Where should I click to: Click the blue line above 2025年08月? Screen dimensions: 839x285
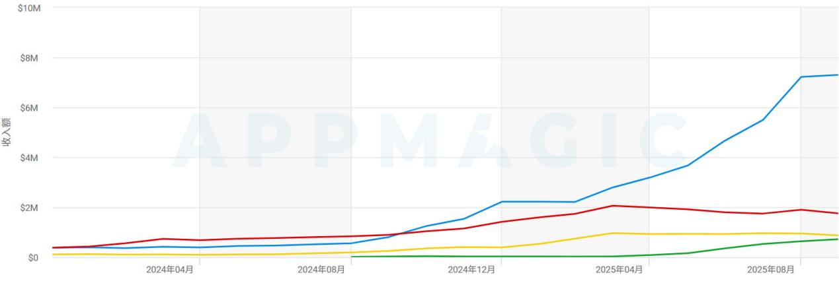[801, 77]
